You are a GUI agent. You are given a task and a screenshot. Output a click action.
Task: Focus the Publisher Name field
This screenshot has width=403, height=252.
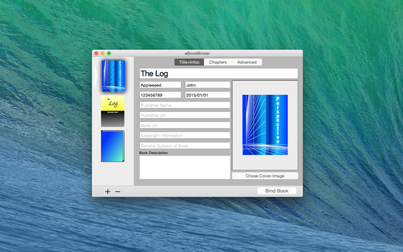185,105
